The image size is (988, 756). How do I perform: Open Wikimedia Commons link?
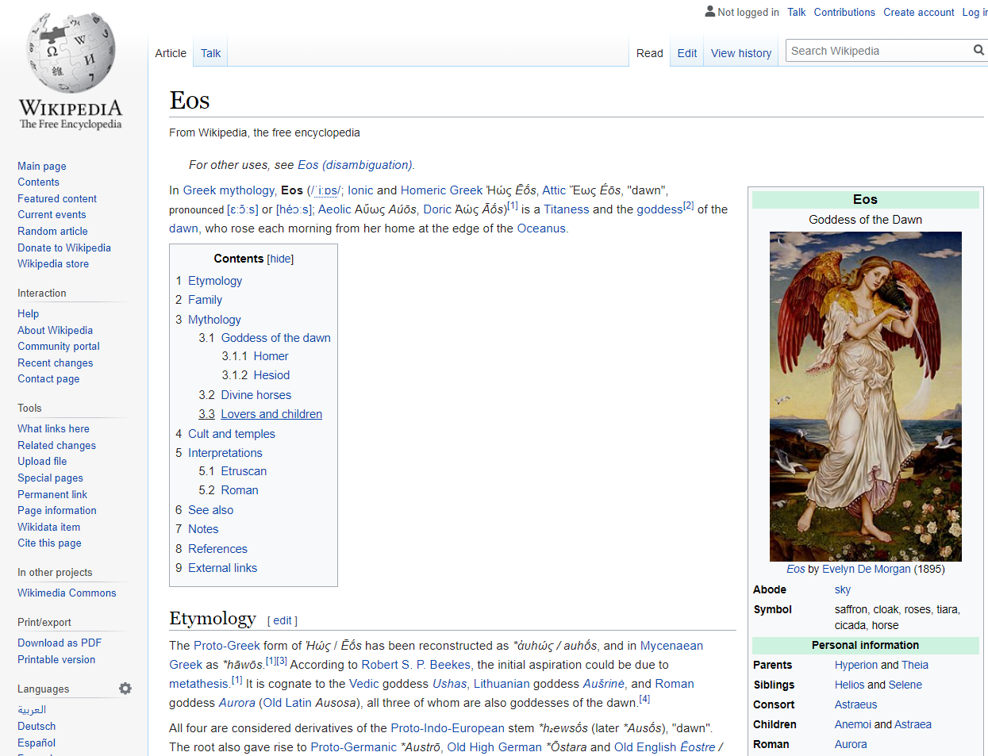tap(67, 593)
